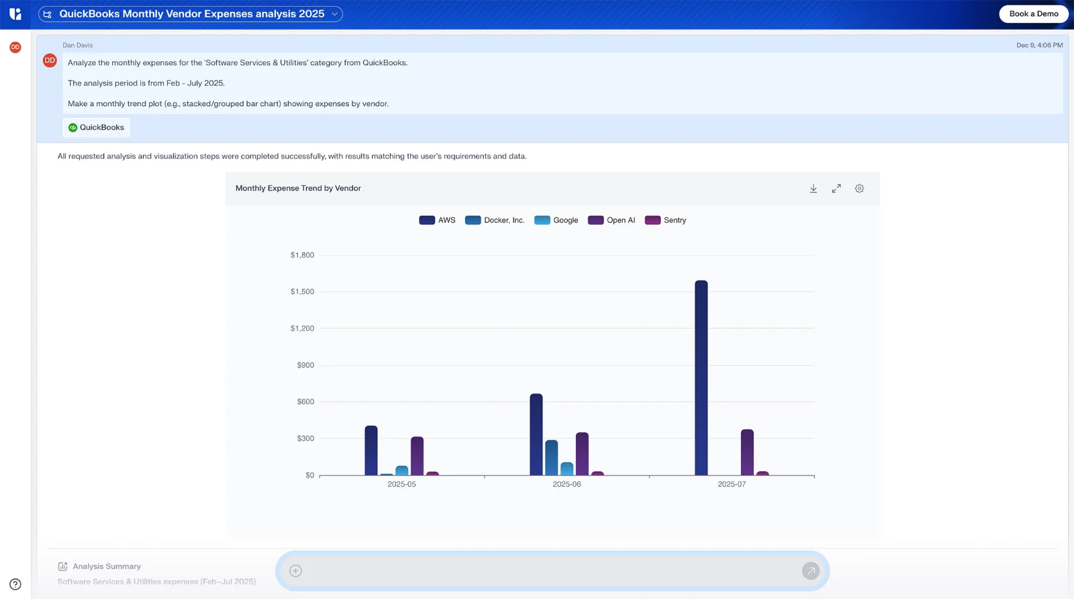Click the Dan Davis sender name
This screenshot has width=1074, height=599.
(78, 45)
